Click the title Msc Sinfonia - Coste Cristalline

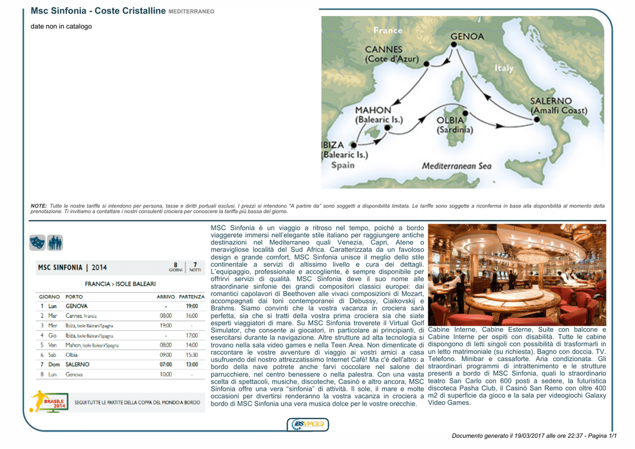tap(98, 11)
